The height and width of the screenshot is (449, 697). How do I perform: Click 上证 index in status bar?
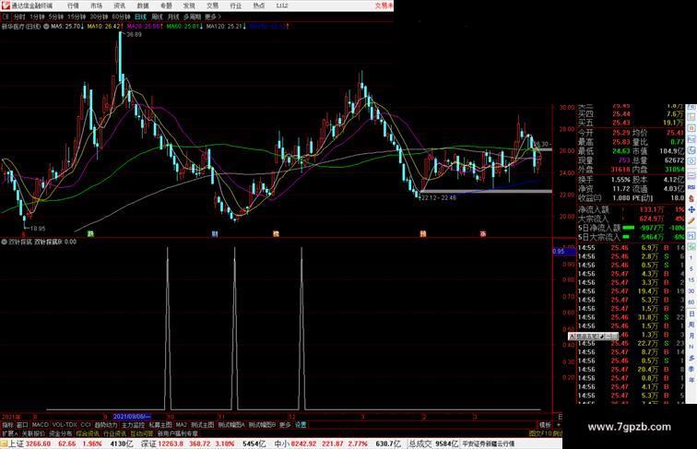16,443
